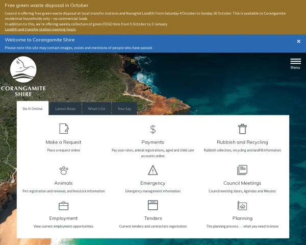The width and height of the screenshot is (306, 245).
Task: Open the Council Meetings link text
Action: point(242,183)
